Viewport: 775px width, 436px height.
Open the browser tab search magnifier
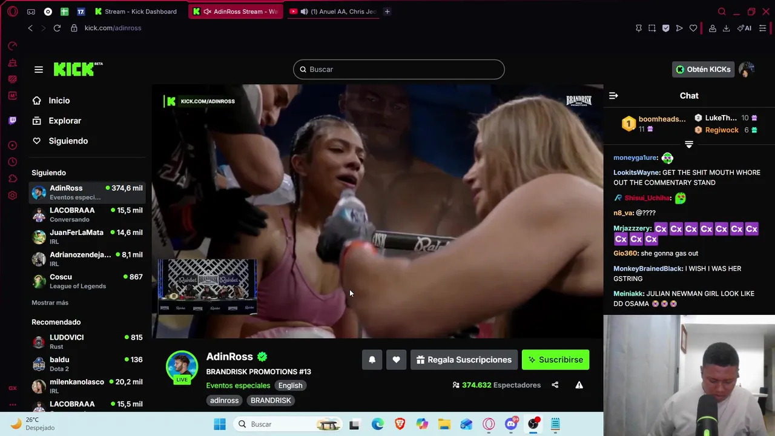point(722,12)
